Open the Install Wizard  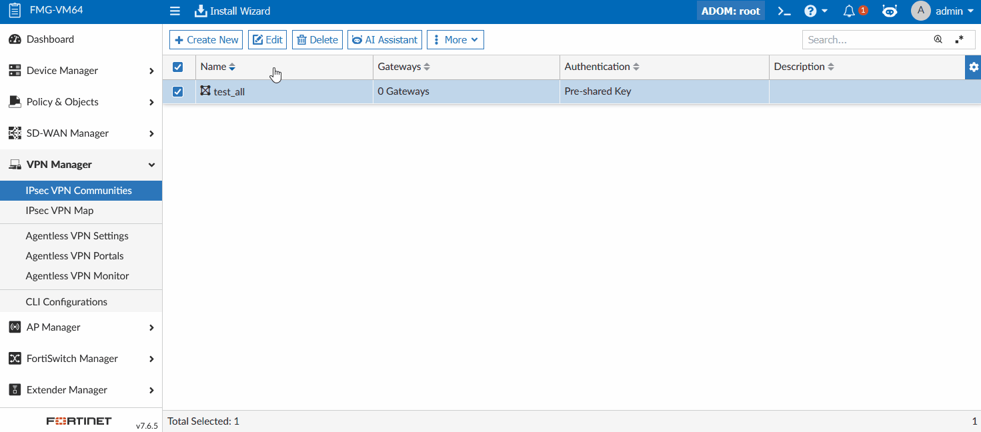coord(232,11)
